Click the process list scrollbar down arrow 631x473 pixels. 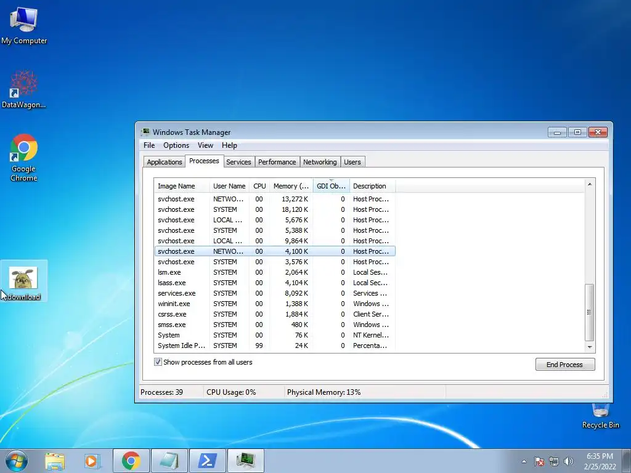click(x=590, y=347)
